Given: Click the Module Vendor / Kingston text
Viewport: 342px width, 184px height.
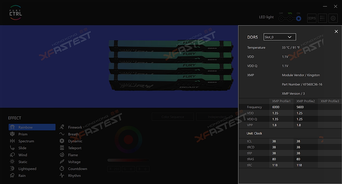Looking at the screenshot, I should pyautogui.click(x=301, y=75).
